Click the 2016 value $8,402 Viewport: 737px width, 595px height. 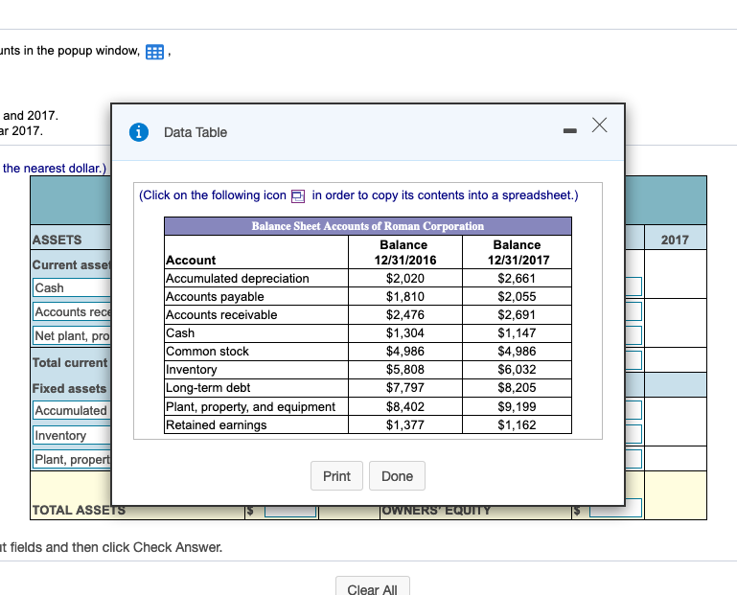tap(405, 406)
